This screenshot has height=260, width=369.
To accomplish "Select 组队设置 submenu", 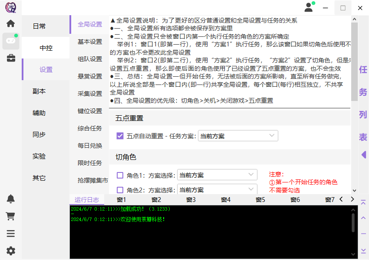I will click(90, 59).
